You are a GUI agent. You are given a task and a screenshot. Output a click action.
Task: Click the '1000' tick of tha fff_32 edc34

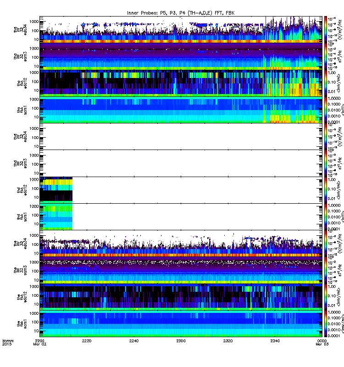coord(34,22)
